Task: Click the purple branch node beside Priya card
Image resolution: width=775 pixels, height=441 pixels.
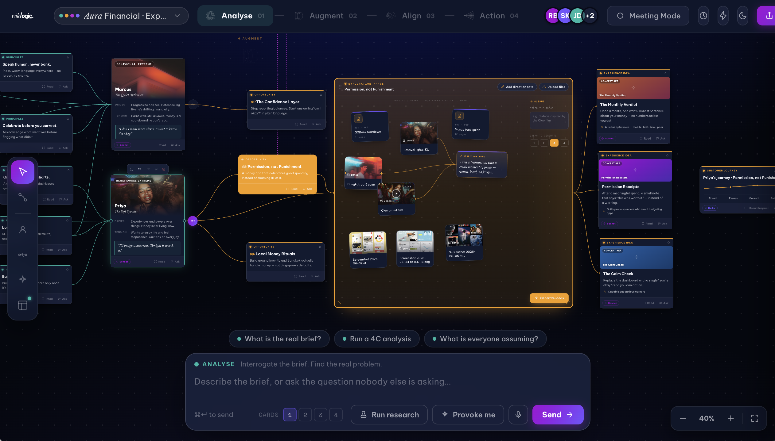Action: click(193, 221)
